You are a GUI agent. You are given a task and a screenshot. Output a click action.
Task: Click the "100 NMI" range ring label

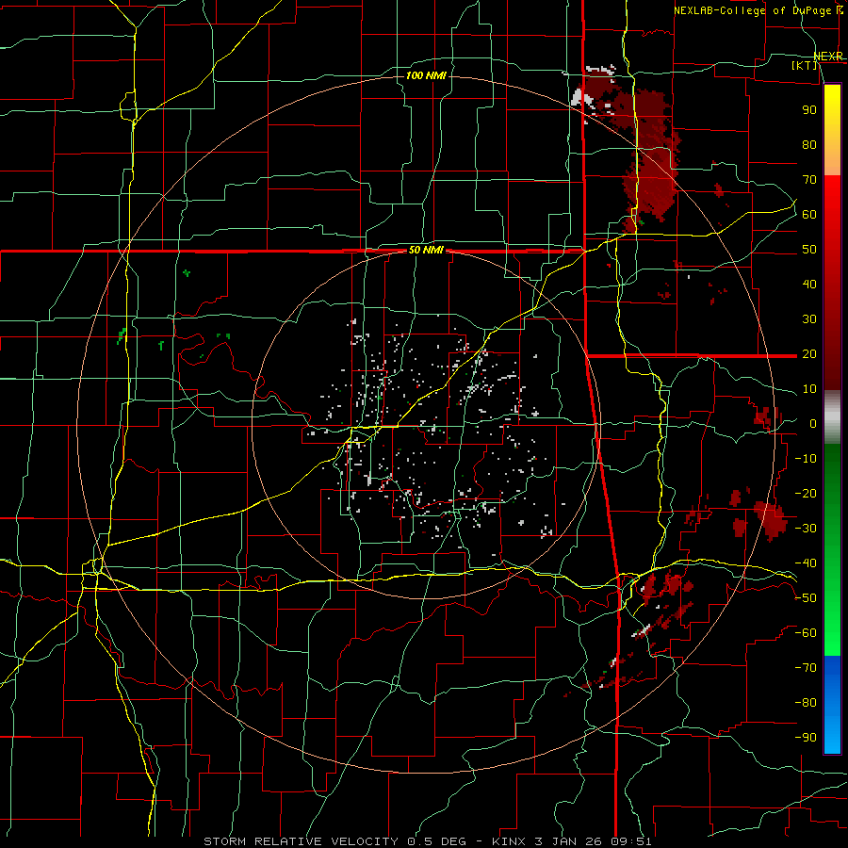tap(426, 75)
